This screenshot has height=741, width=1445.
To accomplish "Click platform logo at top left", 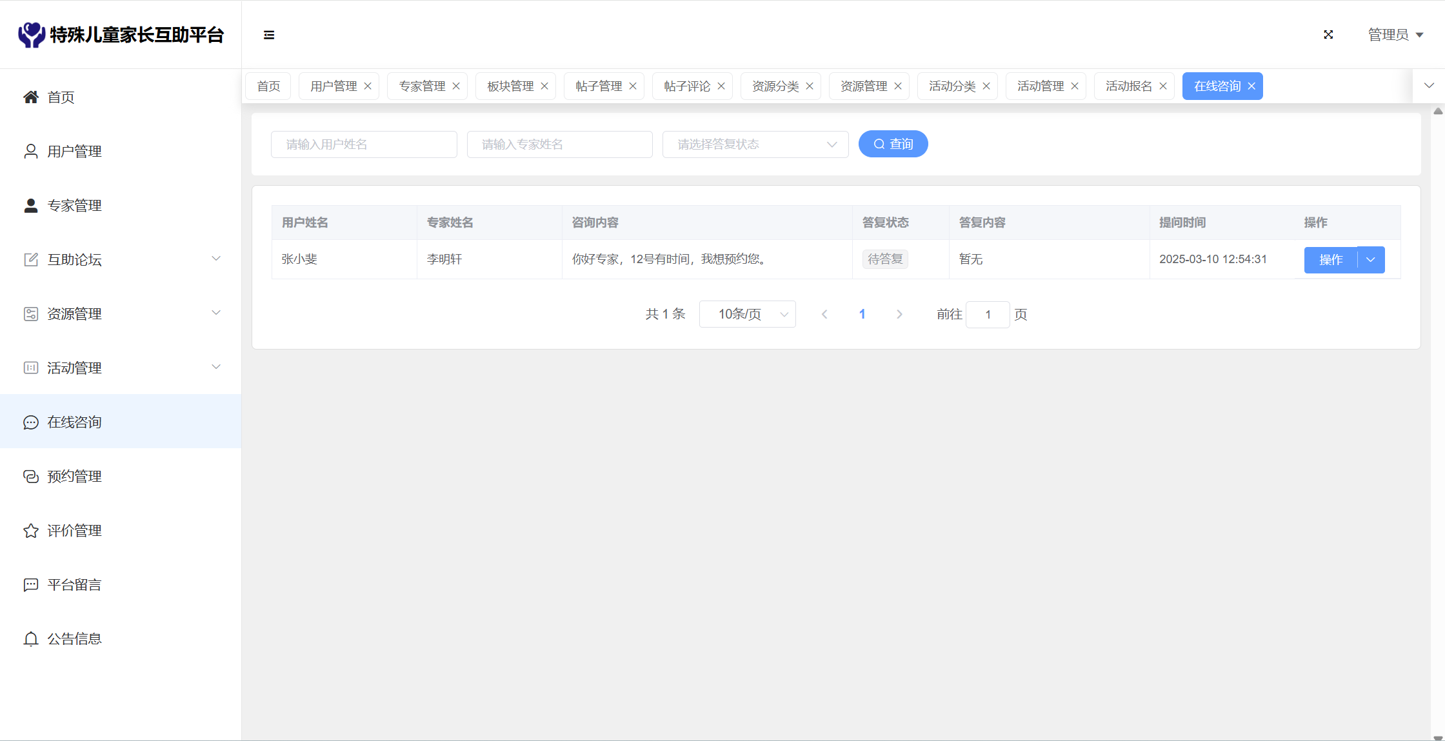I will [32, 35].
